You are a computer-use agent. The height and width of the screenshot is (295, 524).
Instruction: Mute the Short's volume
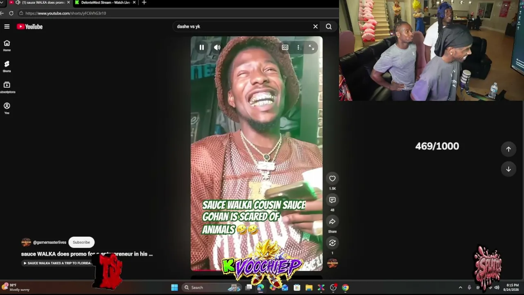[x=217, y=48]
